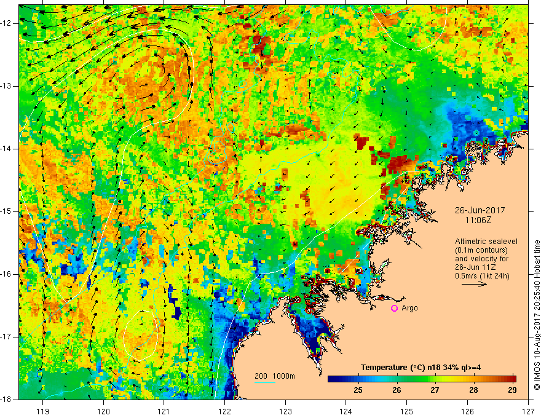Click the temperature color scale bar
Viewport: 541px width, 418px height.
click(x=422, y=379)
